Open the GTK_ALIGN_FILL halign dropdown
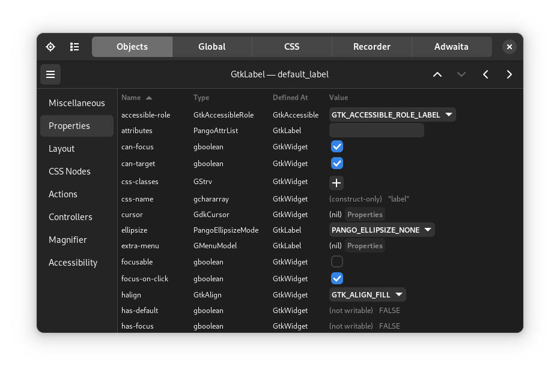560x373 pixels. pyautogui.click(x=367, y=294)
